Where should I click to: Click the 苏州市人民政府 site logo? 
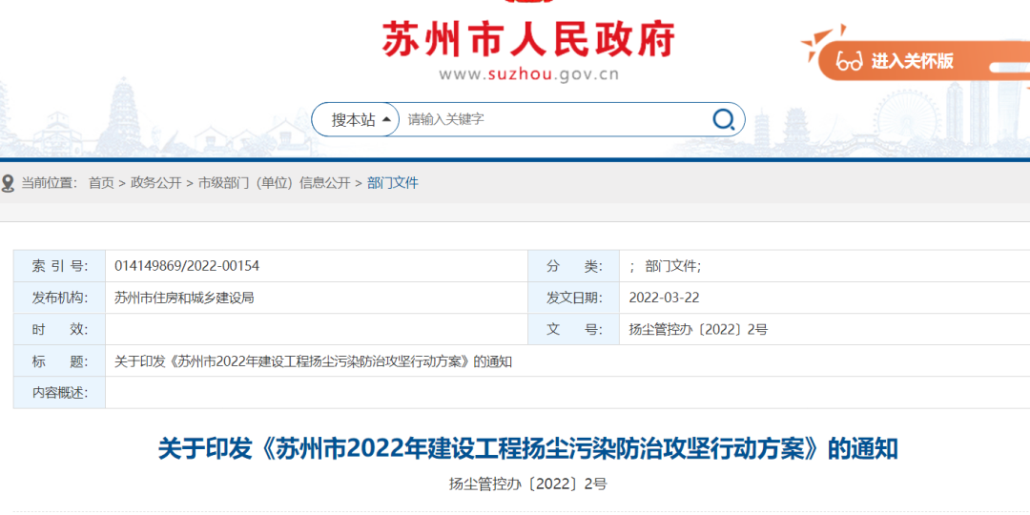pyautogui.click(x=528, y=40)
